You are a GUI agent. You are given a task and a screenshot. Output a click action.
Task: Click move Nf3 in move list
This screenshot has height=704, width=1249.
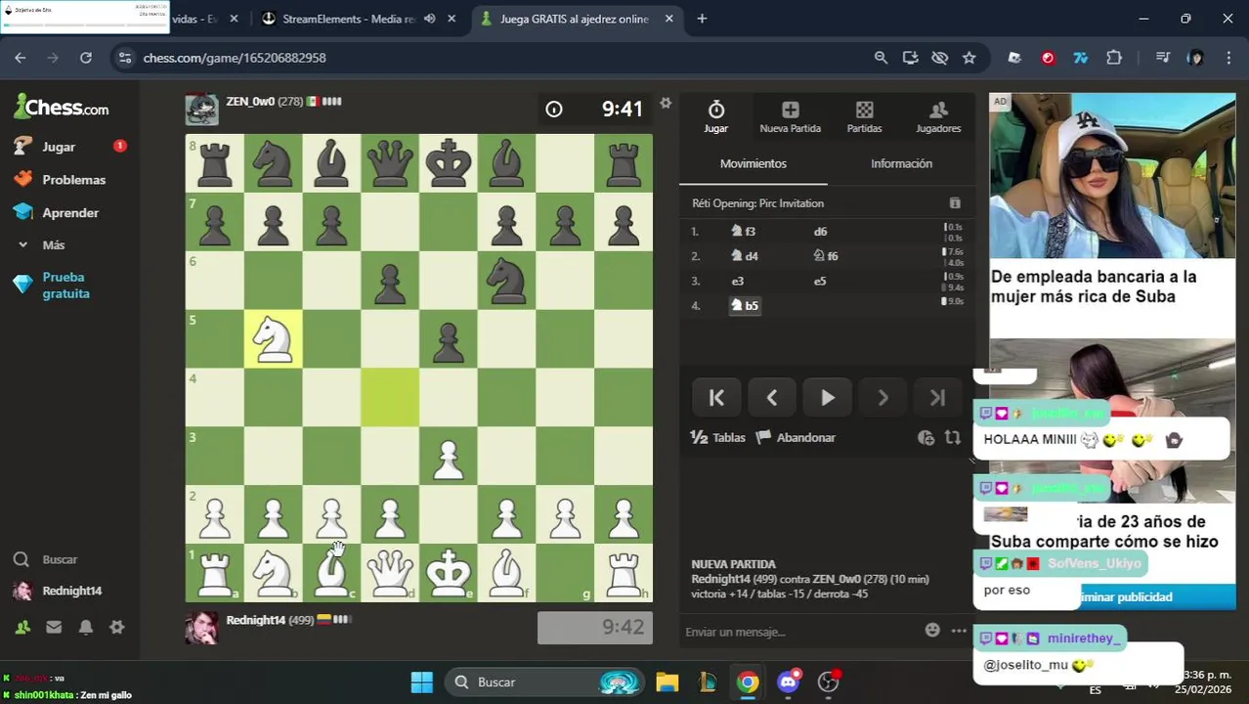744,231
